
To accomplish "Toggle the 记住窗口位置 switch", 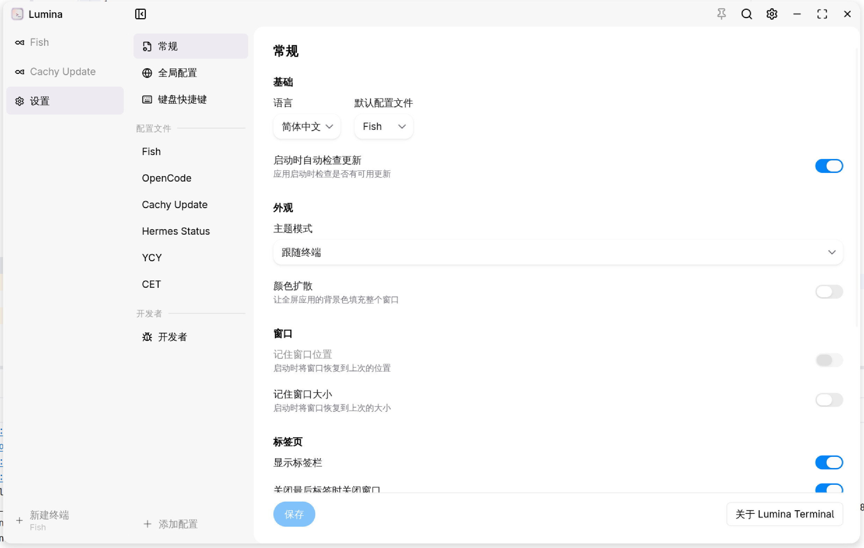I will [829, 360].
